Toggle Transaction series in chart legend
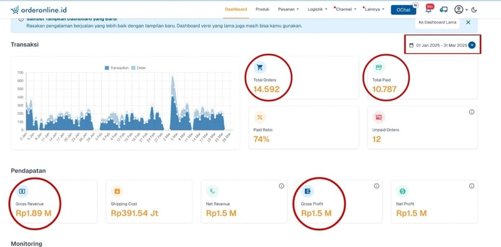The height and width of the screenshot is (247, 501). click(x=116, y=68)
